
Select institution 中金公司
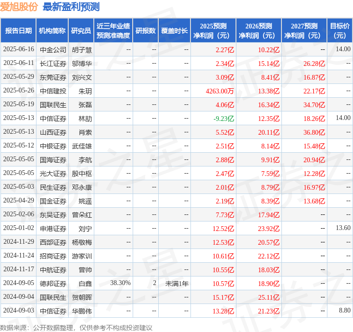pos(53,50)
